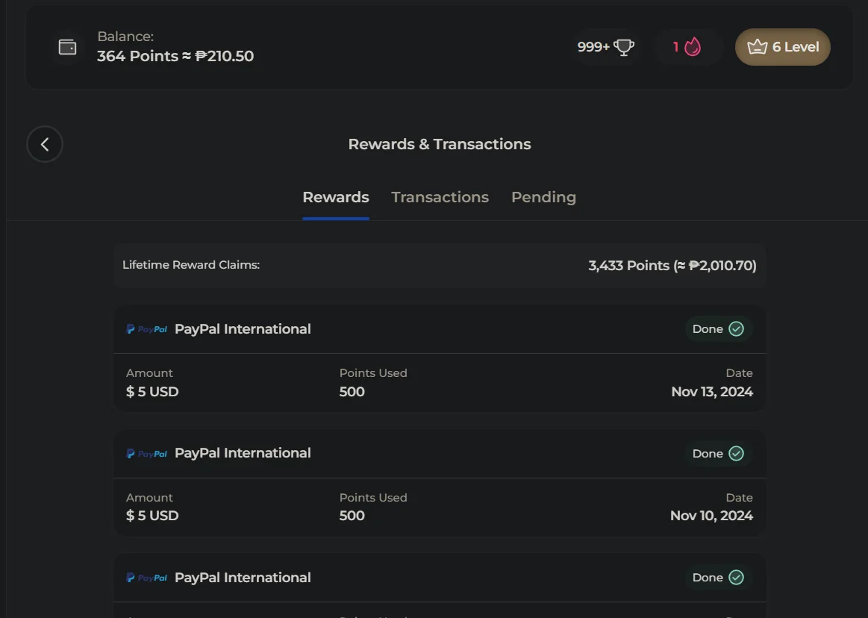The image size is (868, 618).
Task: Click PayPal logo on the third reward card
Action: click(147, 578)
